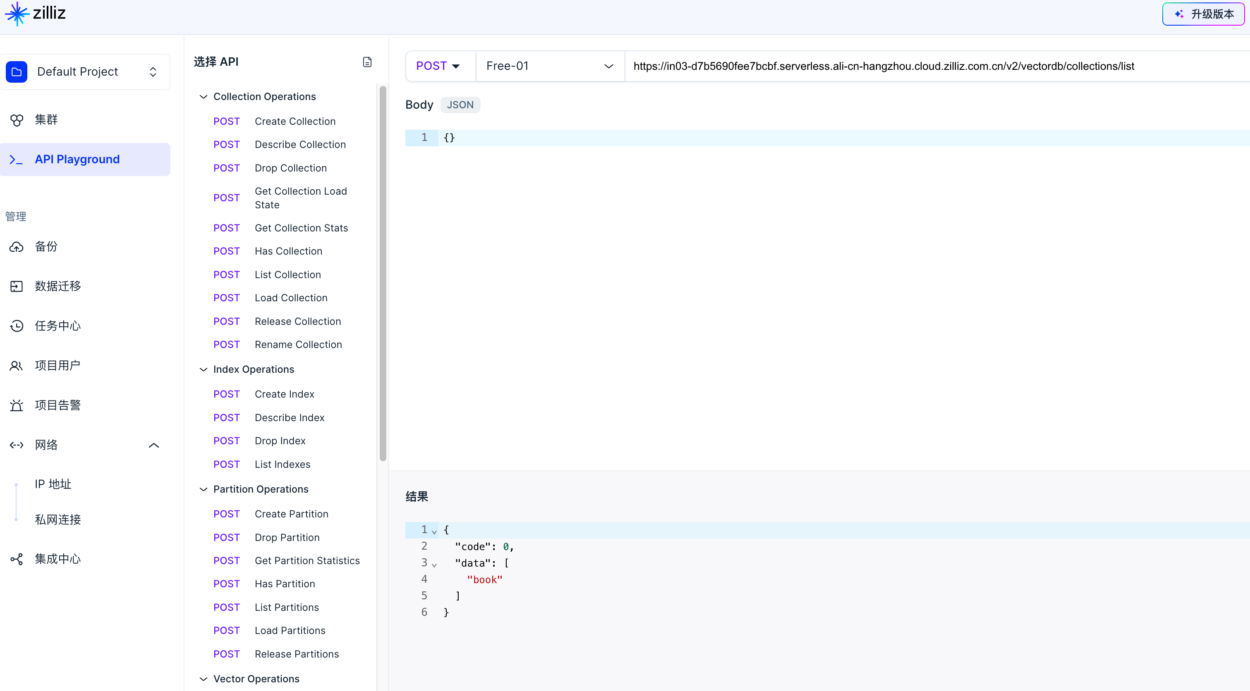1250x691 pixels.
Task: Open the POST method dropdown
Action: [x=438, y=66]
